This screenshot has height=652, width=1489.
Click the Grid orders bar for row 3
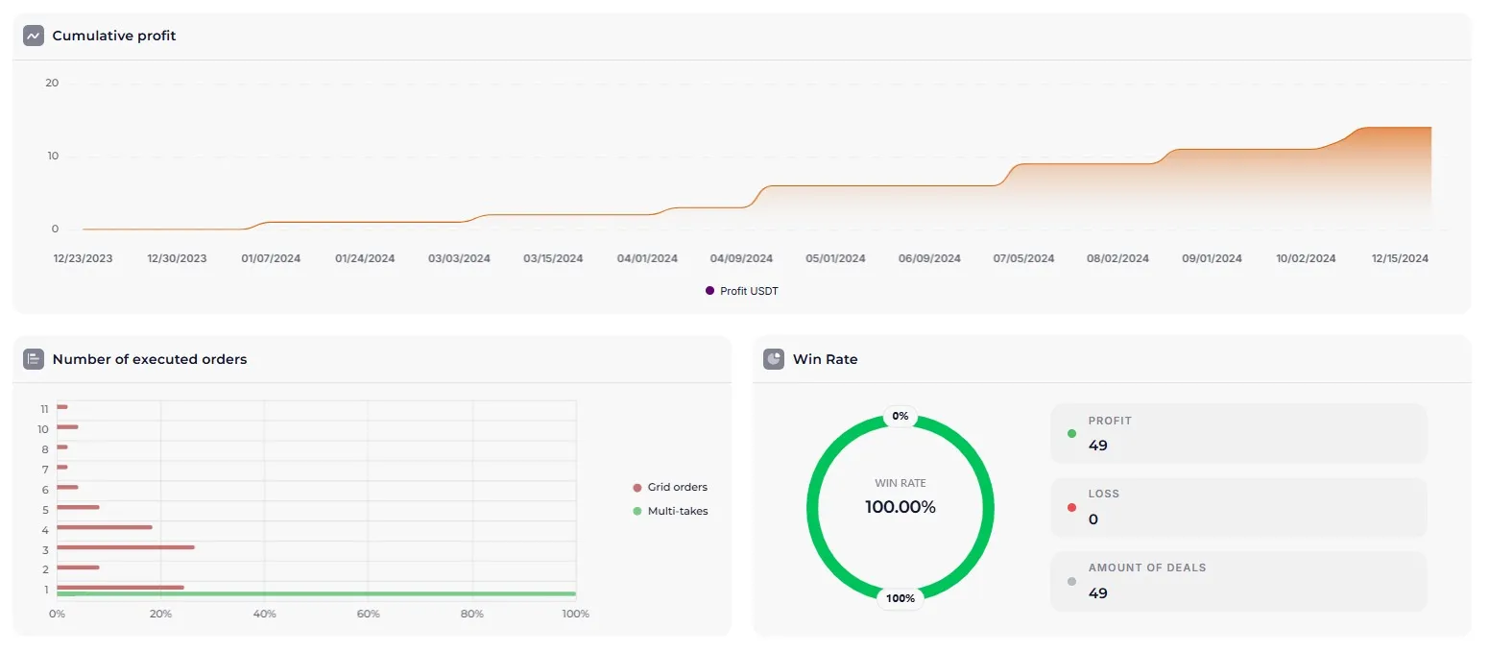point(125,547)
